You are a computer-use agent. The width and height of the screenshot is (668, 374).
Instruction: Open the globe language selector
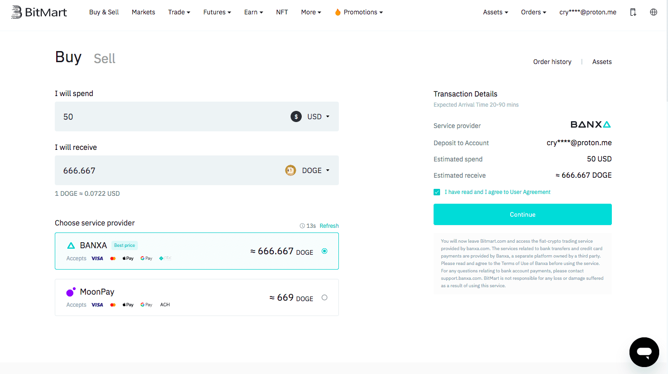point(654,12)
